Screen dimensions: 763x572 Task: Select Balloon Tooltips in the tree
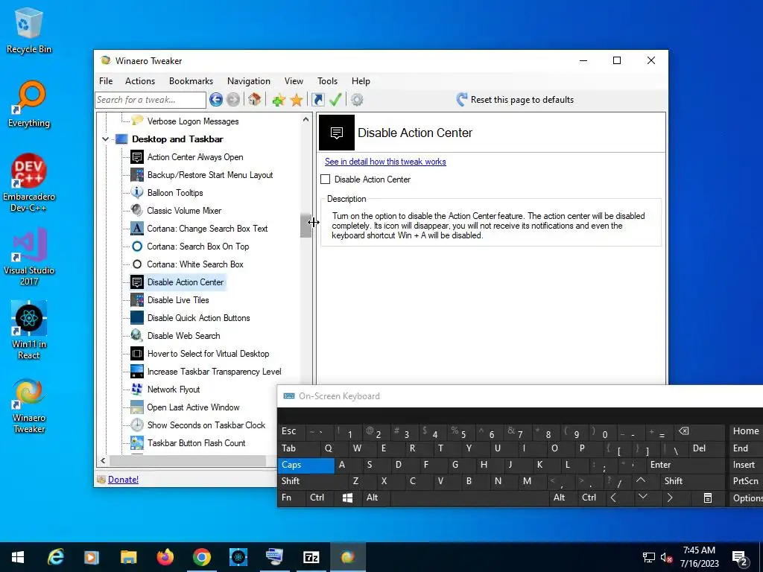pyautogui.click(x=175, y=193)
